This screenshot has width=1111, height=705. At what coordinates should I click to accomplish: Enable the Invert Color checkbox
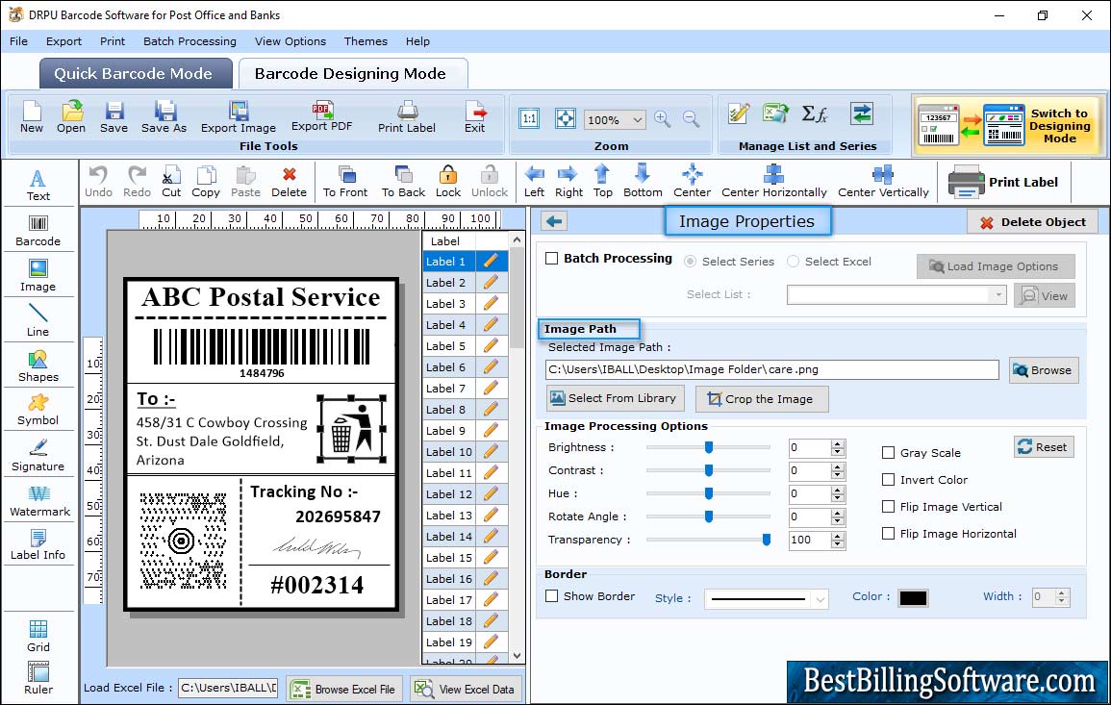tap(888, 480)
